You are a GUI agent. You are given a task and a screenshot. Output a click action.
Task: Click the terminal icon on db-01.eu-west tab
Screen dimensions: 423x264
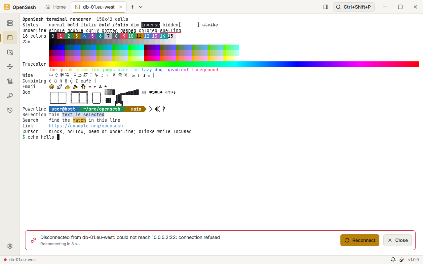78,7
